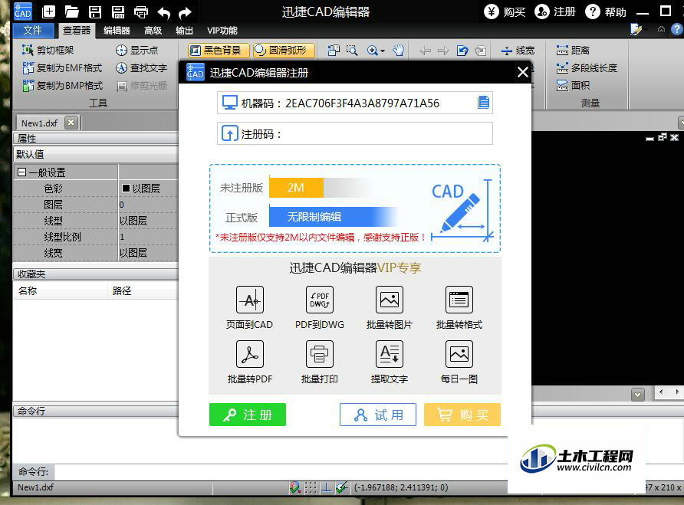Click the save-as-PDF floppy icon
This screenshot has height=505, width=684.
pyautogui.click(x=118, y=11)
